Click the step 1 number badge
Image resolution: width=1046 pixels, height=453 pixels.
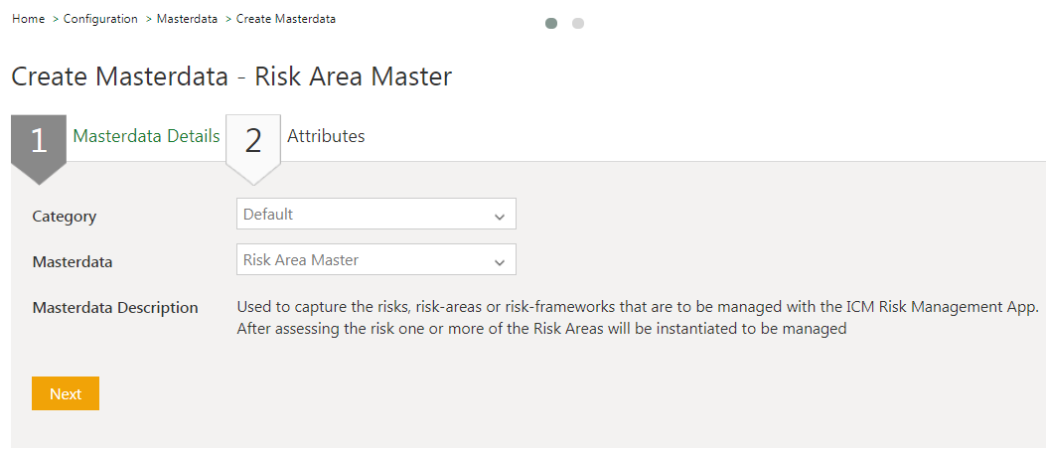point(39,141)
